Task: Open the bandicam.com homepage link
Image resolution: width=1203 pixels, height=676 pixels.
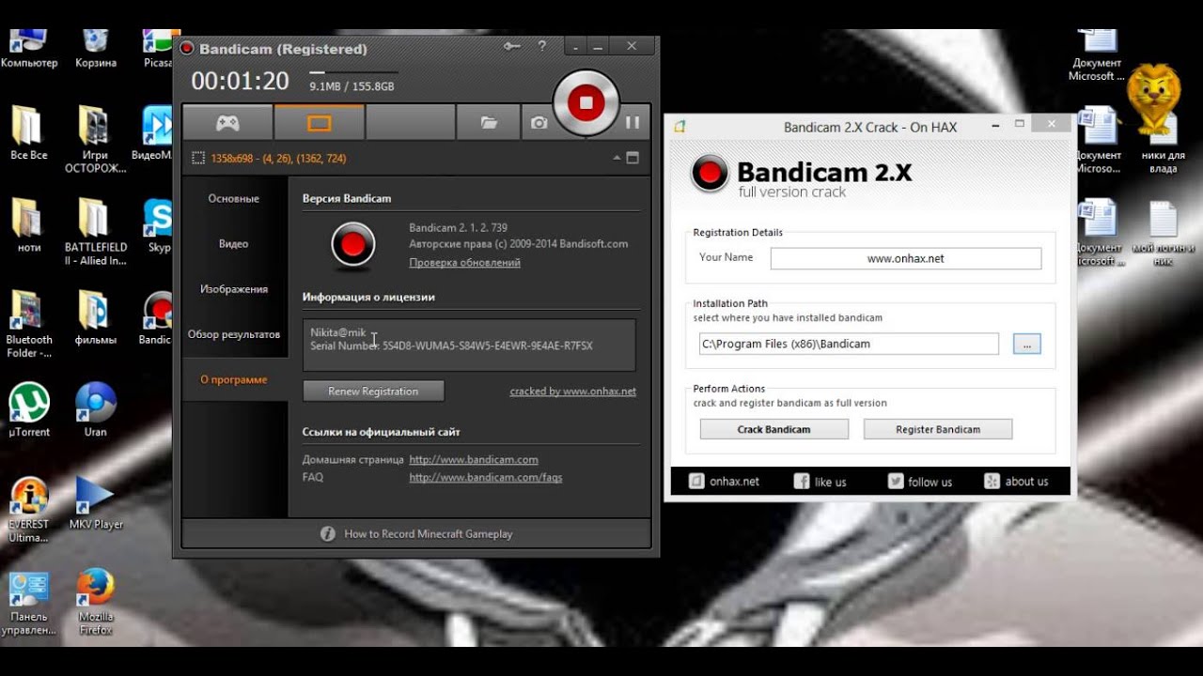Action: (474, 460)
